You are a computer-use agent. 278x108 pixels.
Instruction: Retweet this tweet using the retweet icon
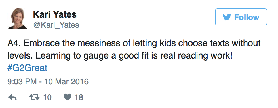point(34,97)
